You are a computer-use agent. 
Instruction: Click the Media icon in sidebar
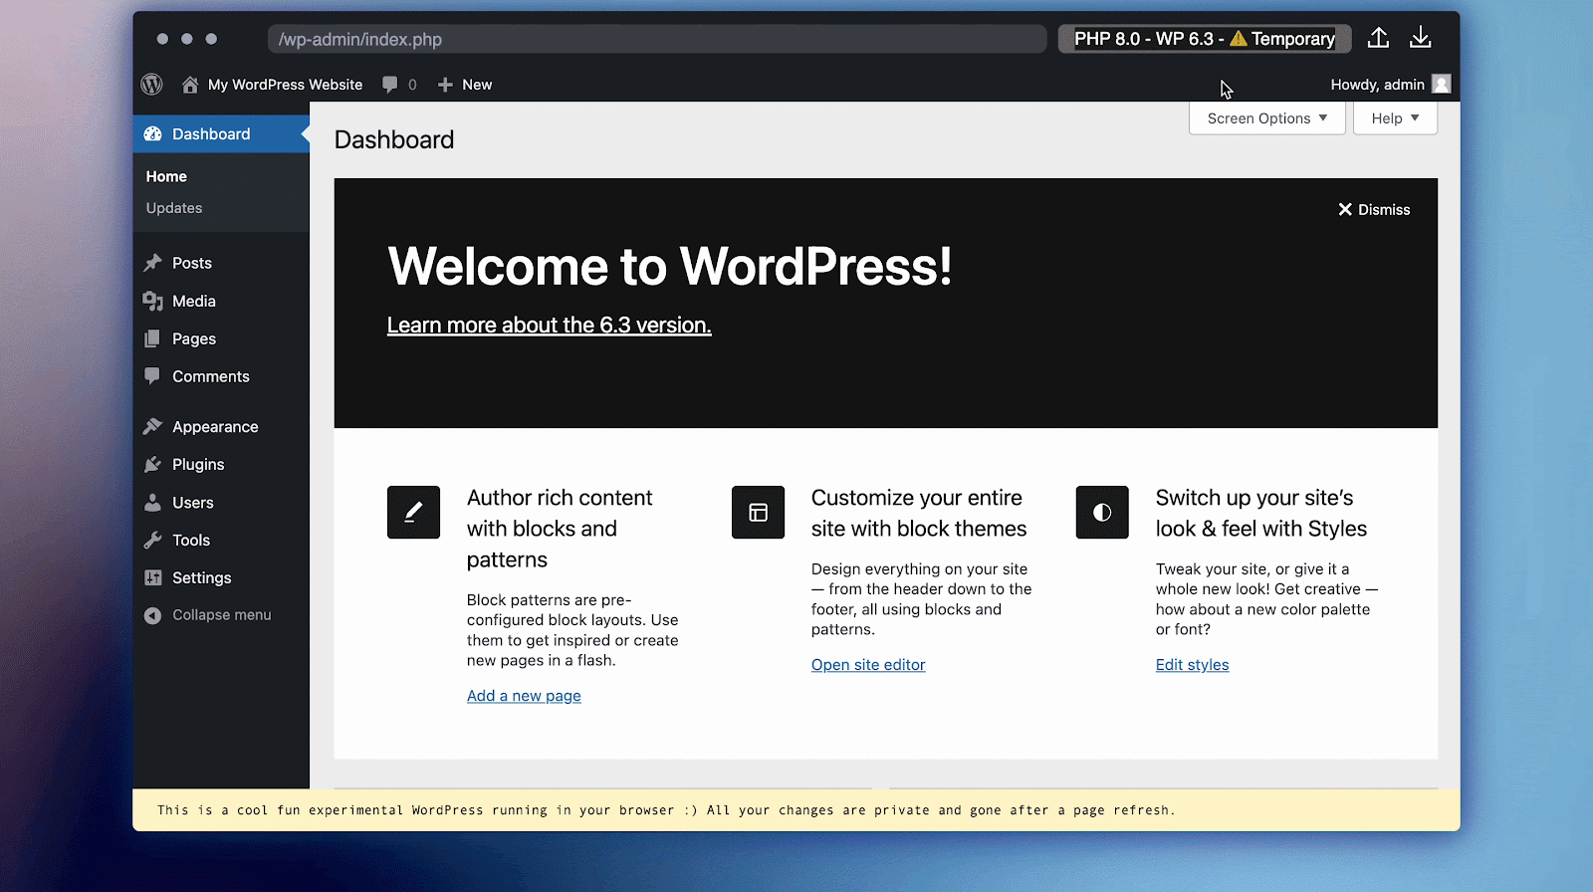click(152, 301)
